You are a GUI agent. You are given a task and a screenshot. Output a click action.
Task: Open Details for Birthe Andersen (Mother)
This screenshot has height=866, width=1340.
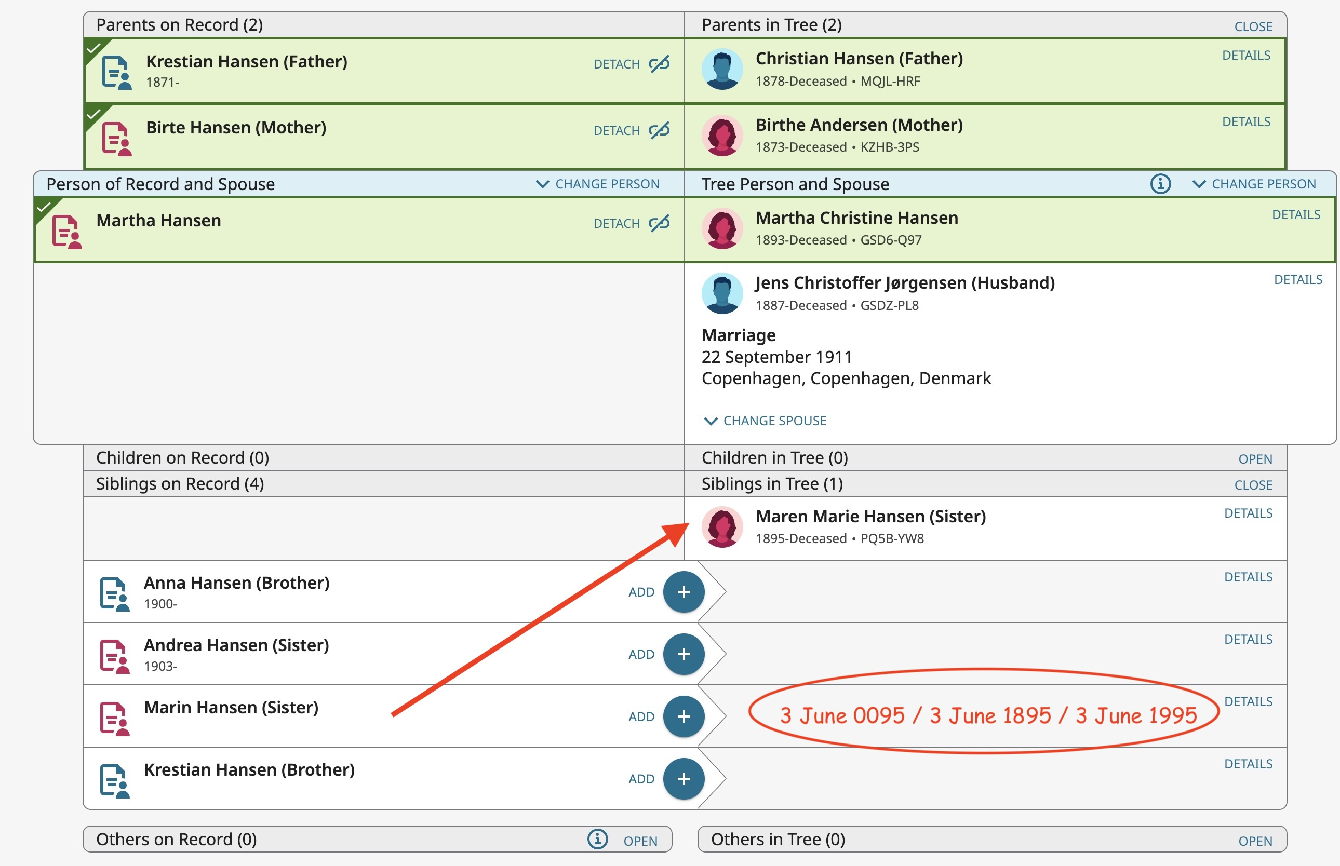point(1245,121)
